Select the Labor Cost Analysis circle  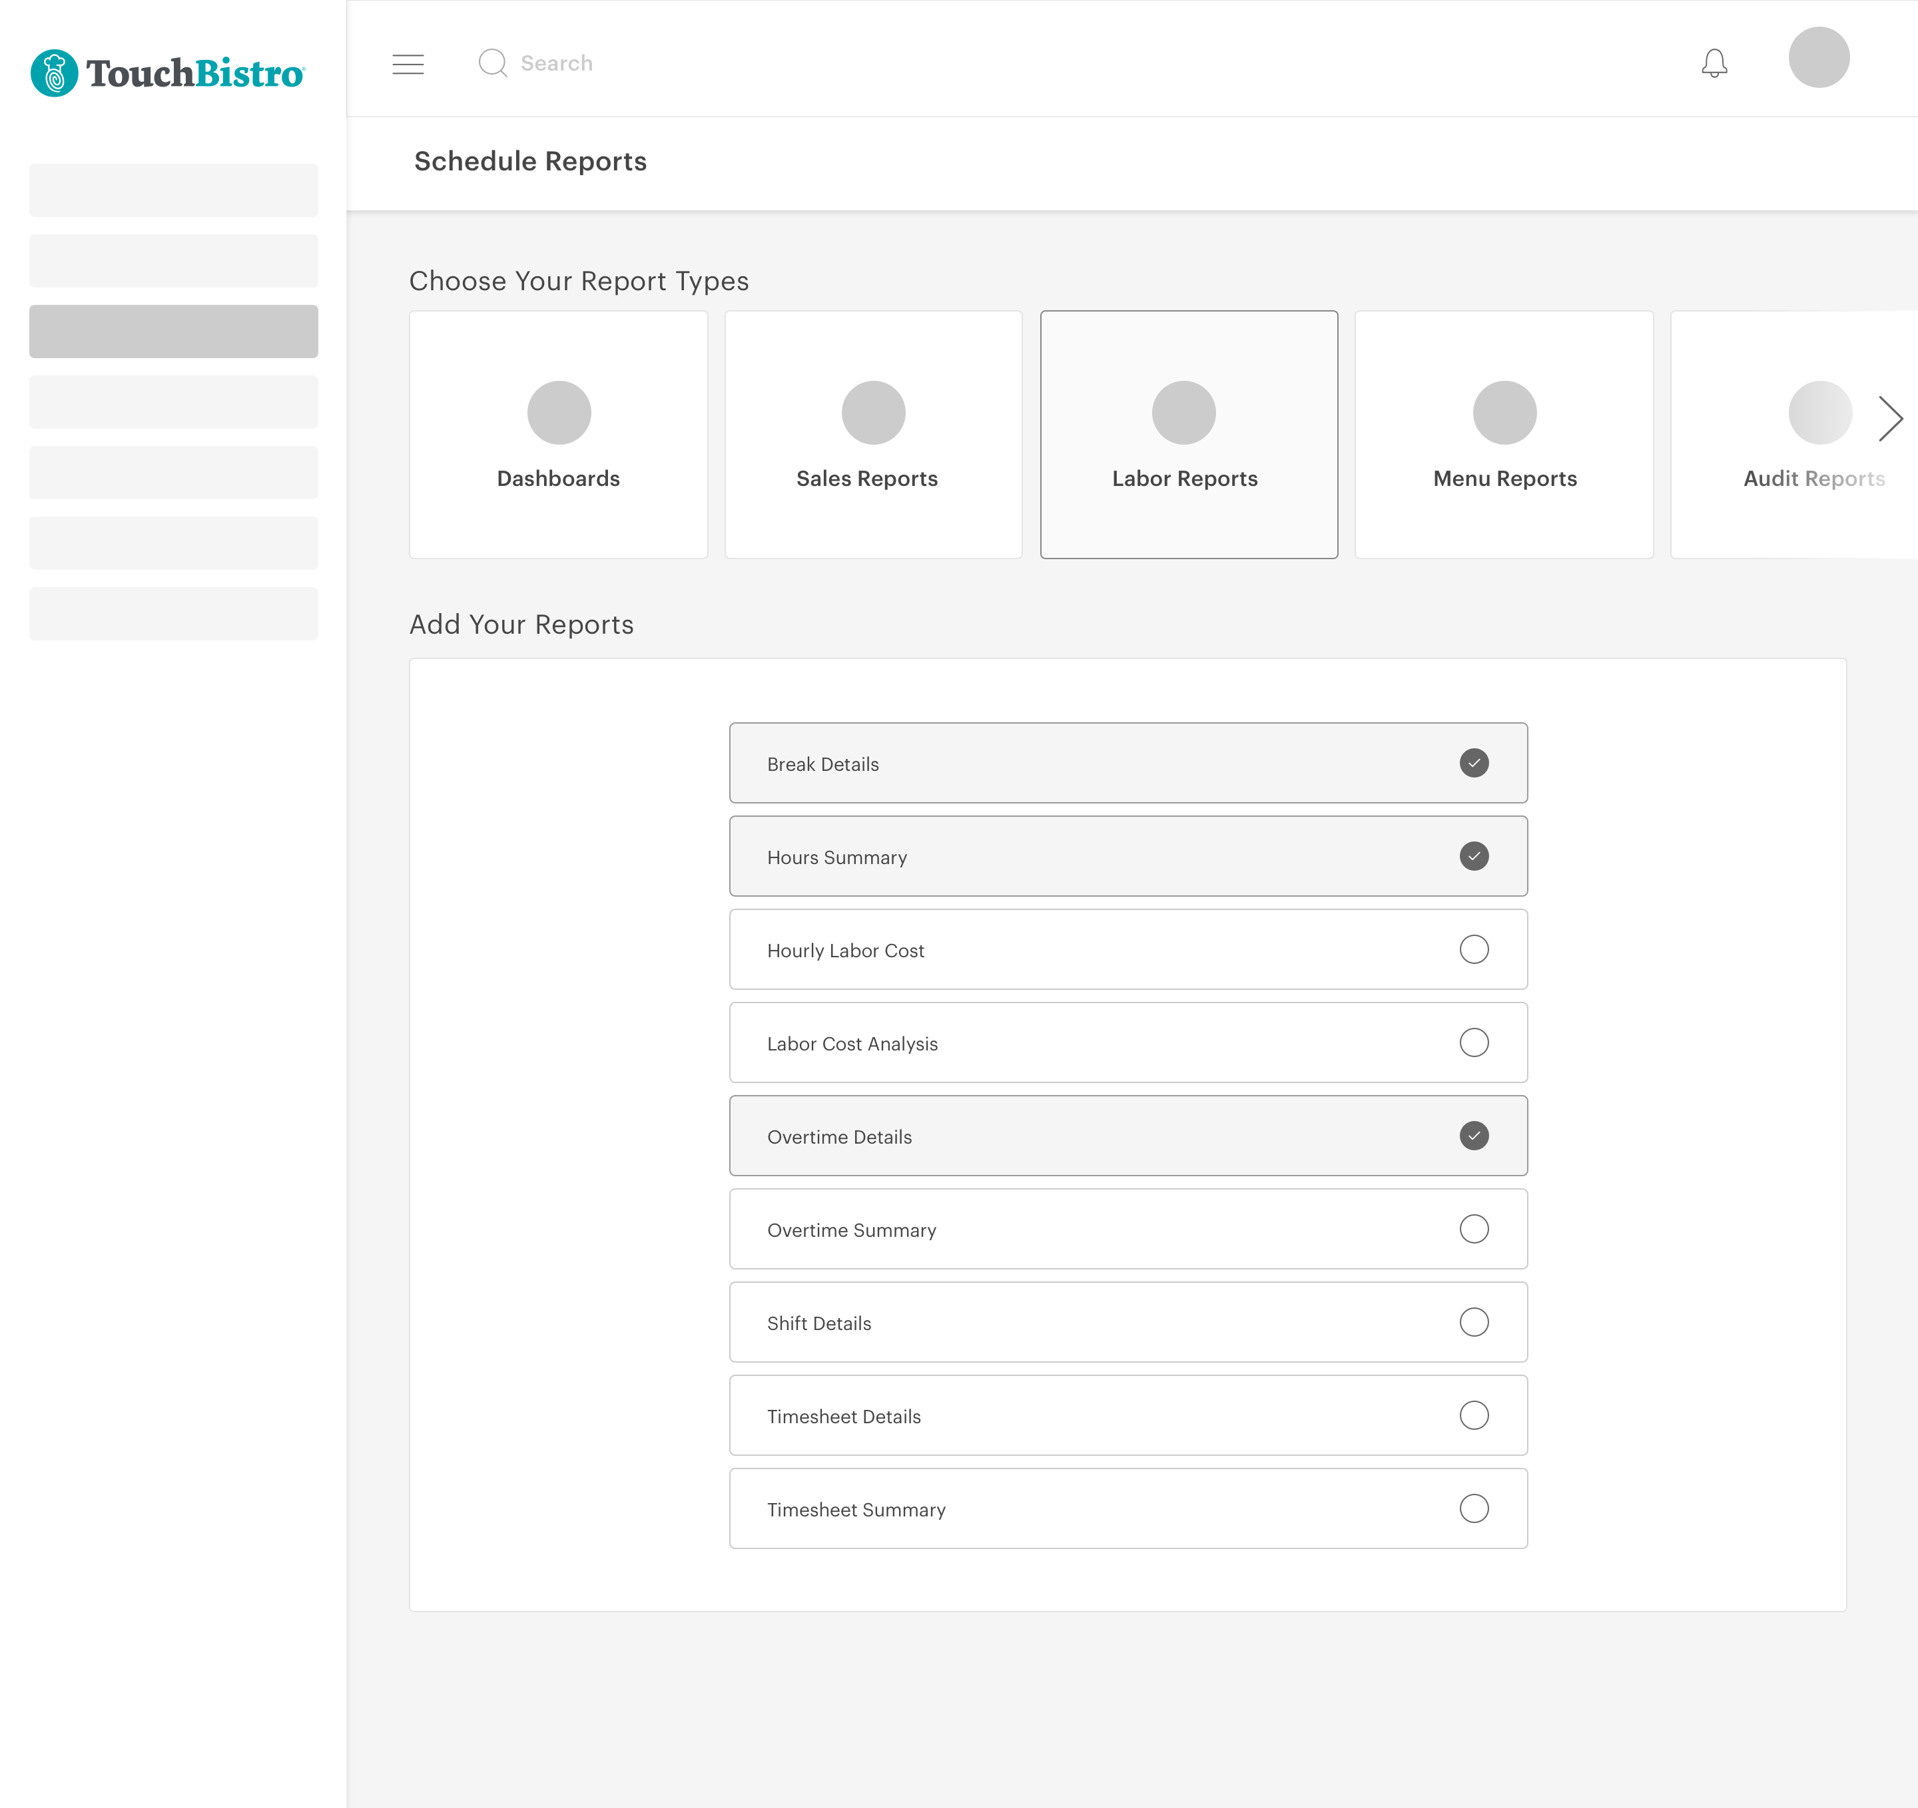(x=1473, y=1042)
